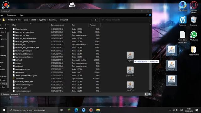The height and width of the screenshot is (113, 201).
Task: Click the refresh button in the address bar
Action: [x=95, y=20]
